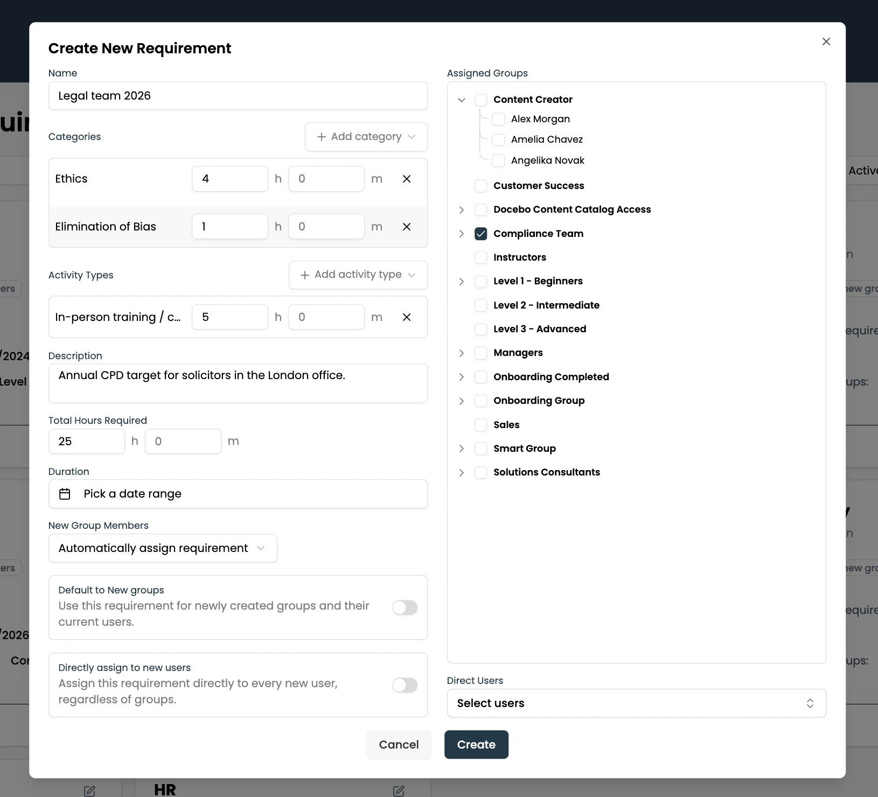Expand the Docebo Content Catalog Access group
Image resolution: width=878 pixels, height=797 pixels.
(462, 210)
